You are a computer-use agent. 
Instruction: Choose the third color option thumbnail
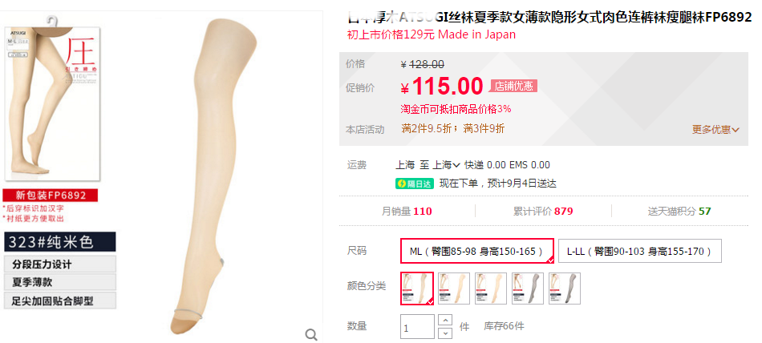(x=491, y=289)
